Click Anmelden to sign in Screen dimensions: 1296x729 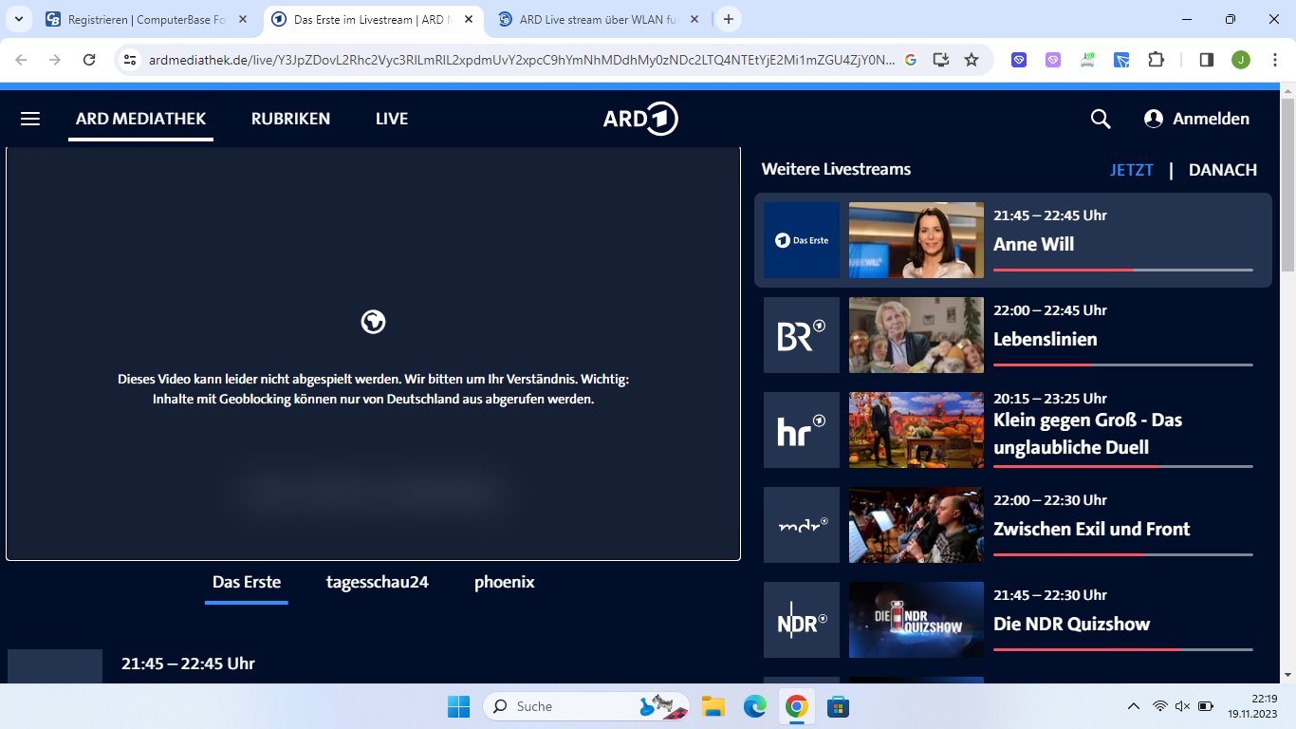tap(1211, 119)
